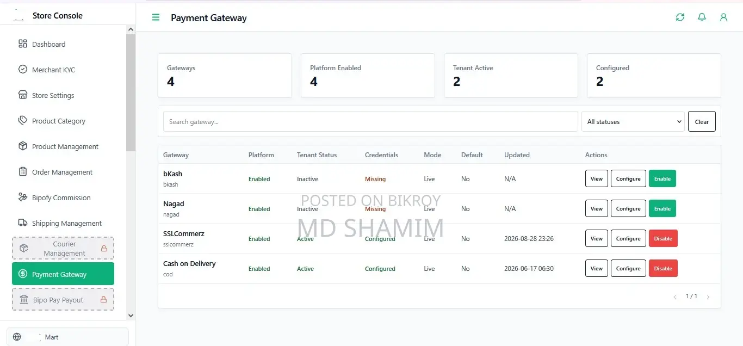
Task: Click the 2026-08-28 23:26 updated value
Action: pyautogui.click(x=529, y=239)
